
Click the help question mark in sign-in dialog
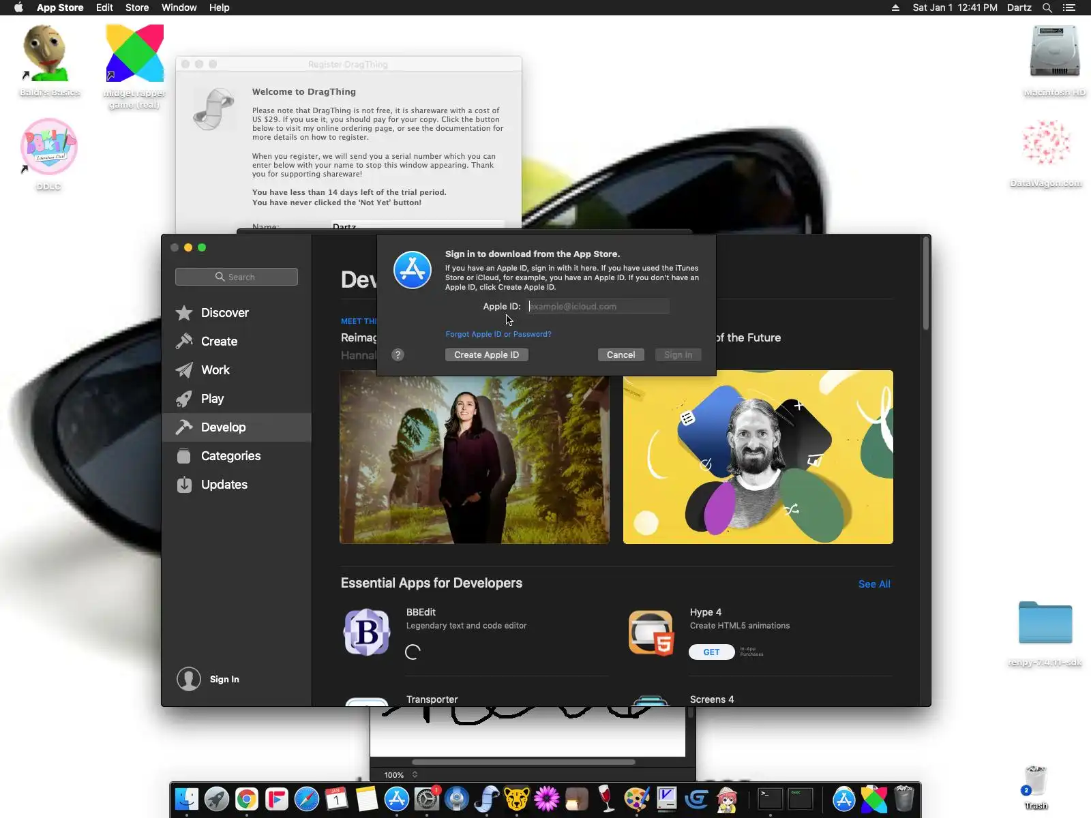click(x=398, y=355)
